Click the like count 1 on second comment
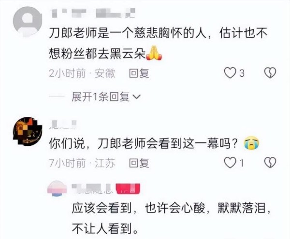 coord(242,163)
